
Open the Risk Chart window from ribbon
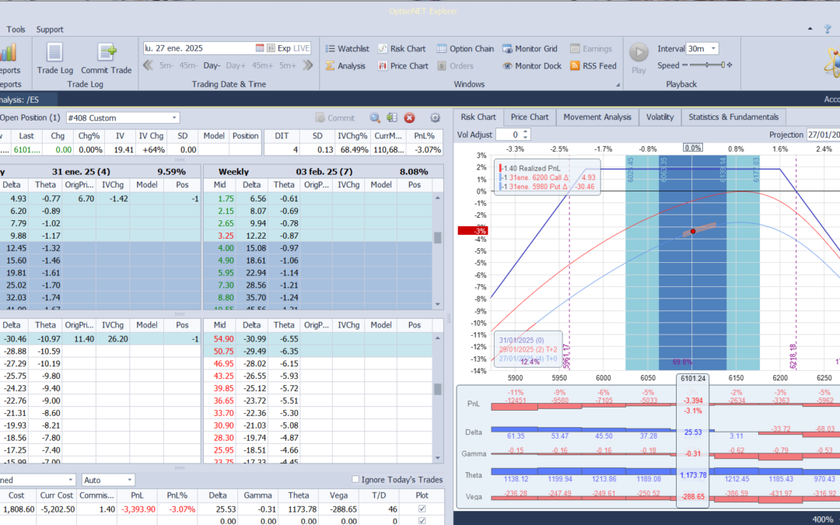click(401, 49)
